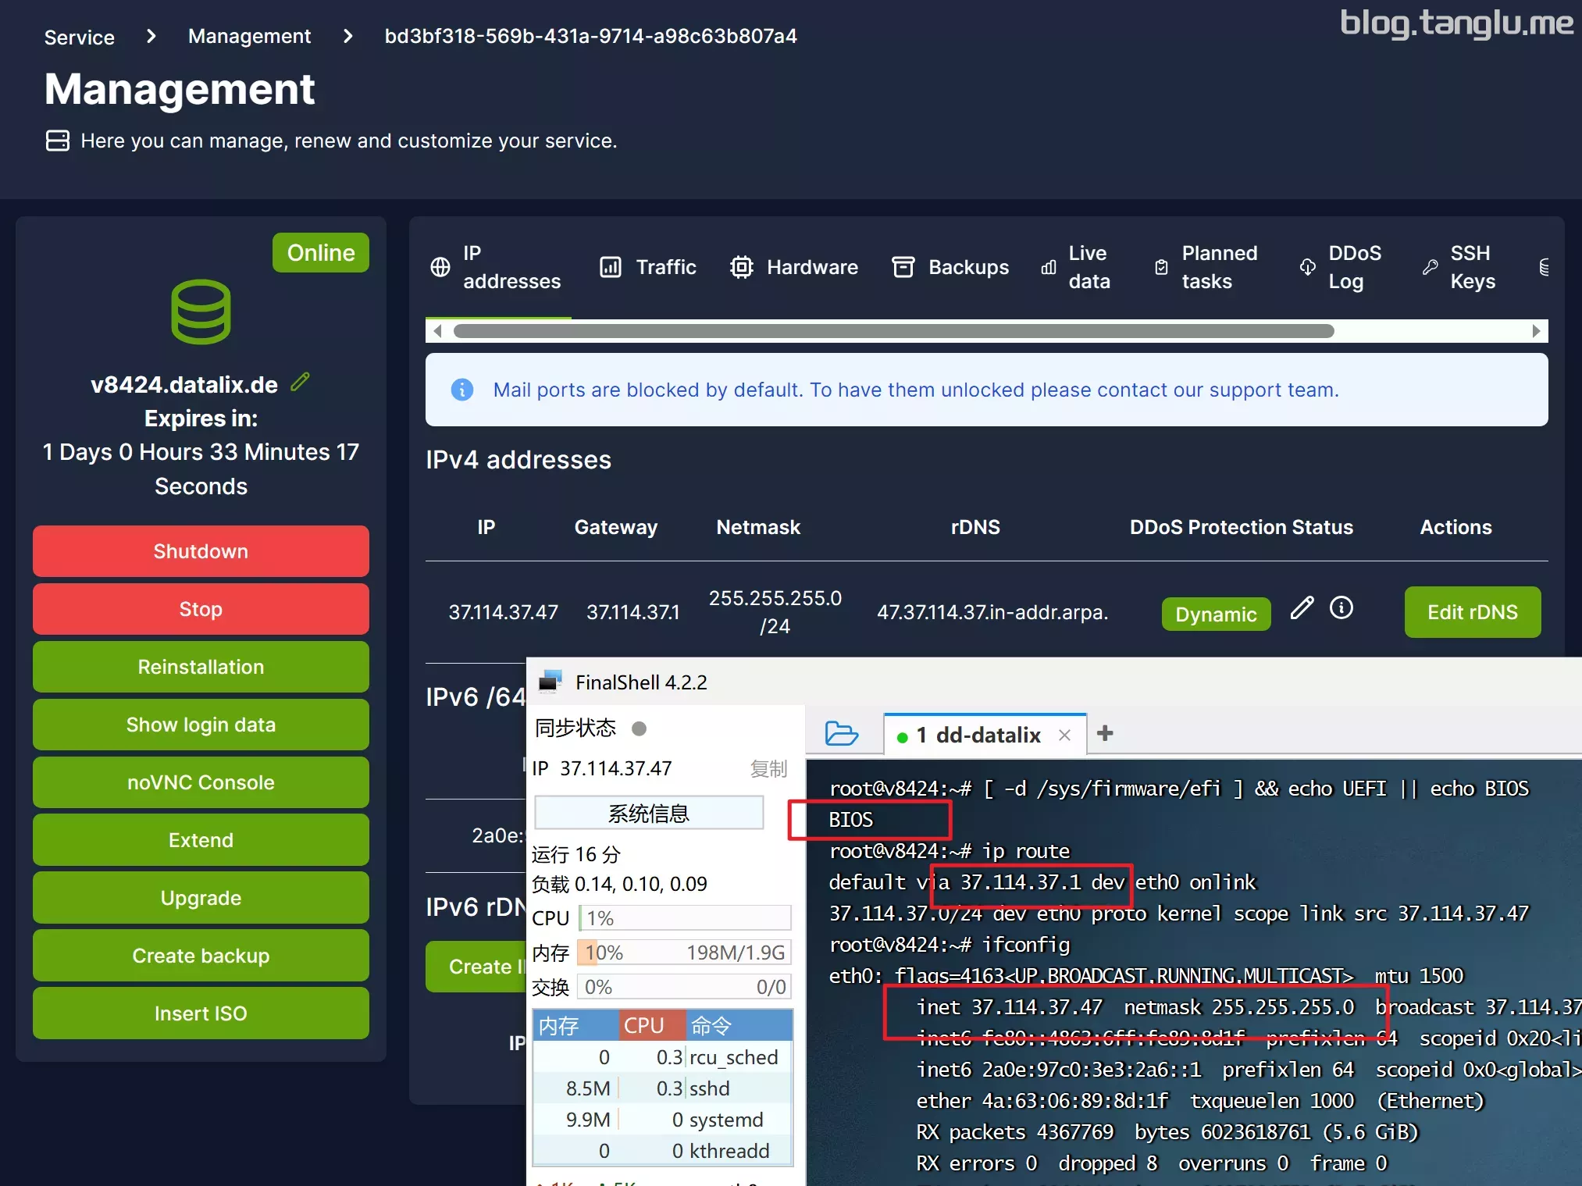
Task: Close the dd-datalix session tab
Action: (x=1064, y=735)
